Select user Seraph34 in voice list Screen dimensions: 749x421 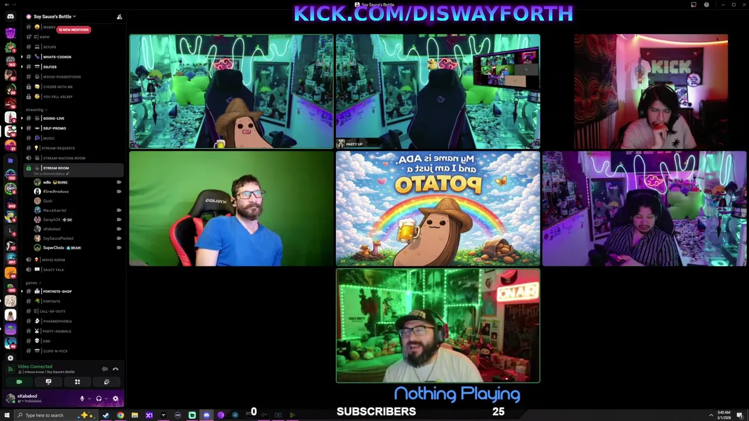(77, 219)
